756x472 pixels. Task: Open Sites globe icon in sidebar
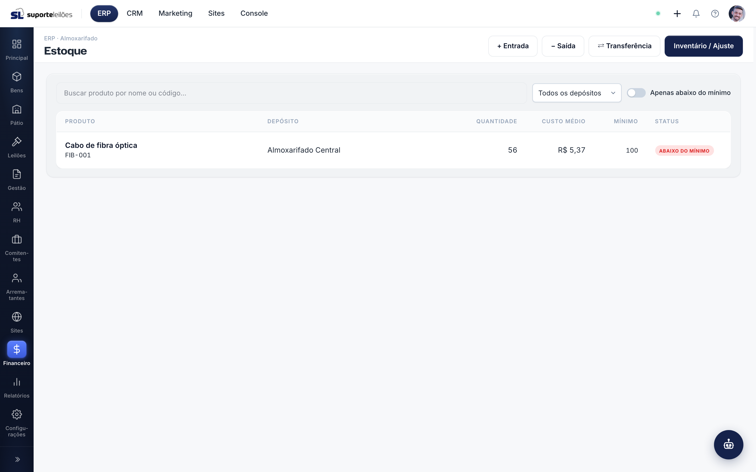click(x=17, y=317)
